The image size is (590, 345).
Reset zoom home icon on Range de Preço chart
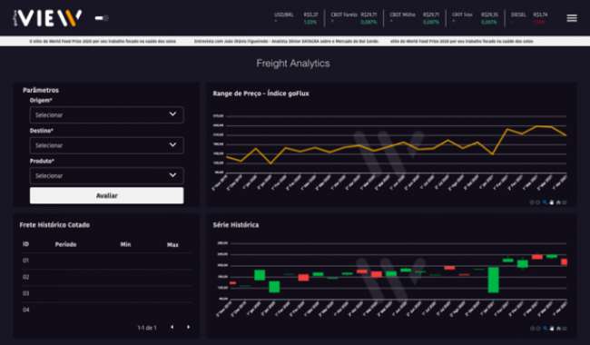pyautogui.click(x=558, y=202)
